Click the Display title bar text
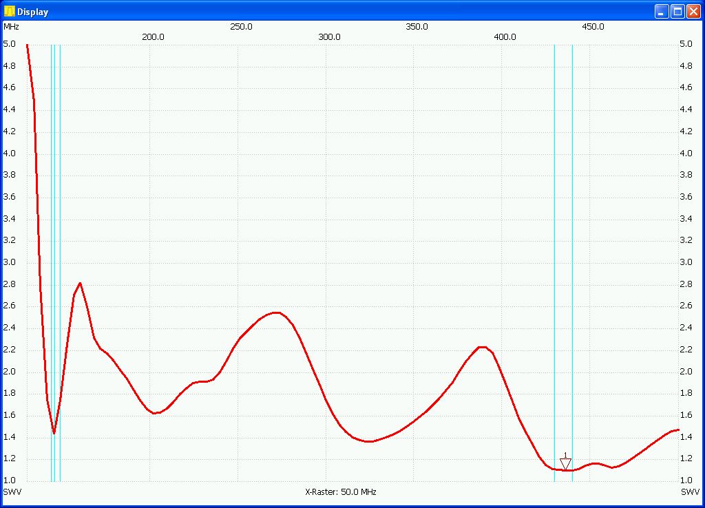The height and width of the screenshot is (508, 705). (33, 12)
